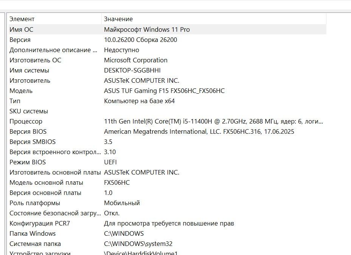Select Версия основной платы row label

coord(45,193)
